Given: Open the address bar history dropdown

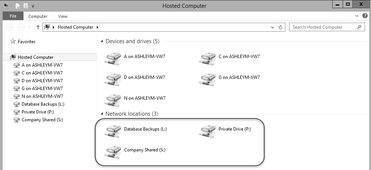Looking at the screenshot, I should (273, 28).
